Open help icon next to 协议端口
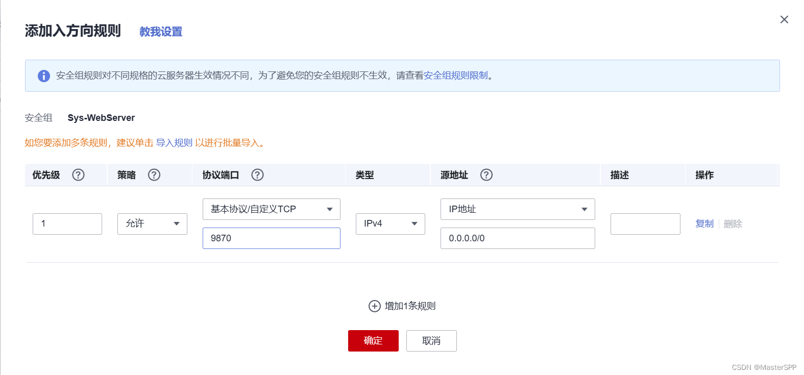804x375 pixels. (x=257, y=175)
